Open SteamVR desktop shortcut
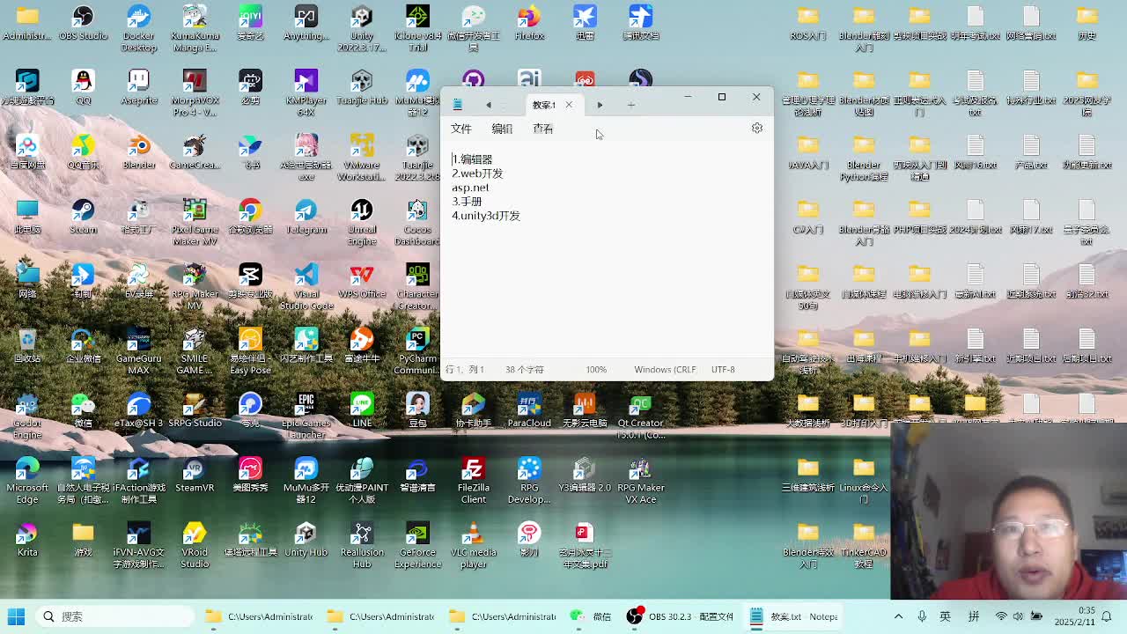 pyautogui.click(x=195, y=475)
